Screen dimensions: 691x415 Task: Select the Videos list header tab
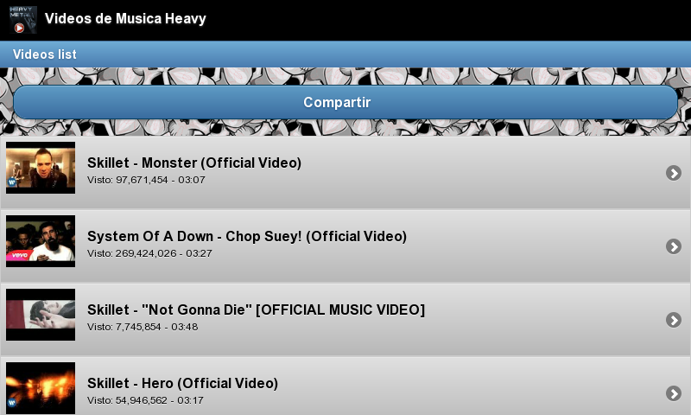45,54
